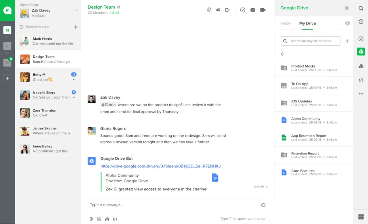Click Google Drive app icon in app bar

pos(361,52)
